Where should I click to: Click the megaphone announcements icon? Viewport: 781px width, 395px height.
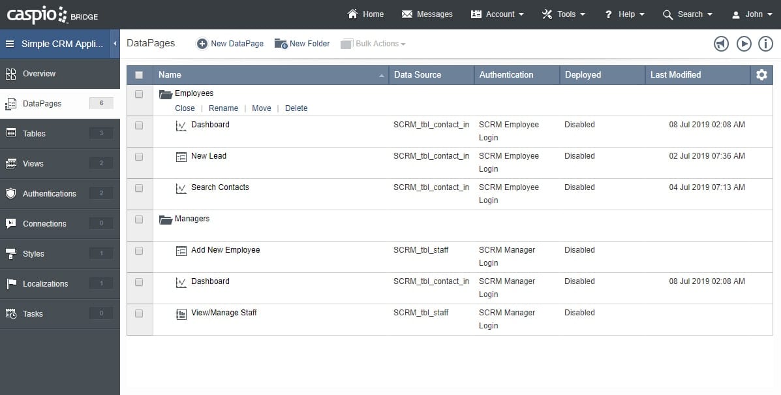720,44
